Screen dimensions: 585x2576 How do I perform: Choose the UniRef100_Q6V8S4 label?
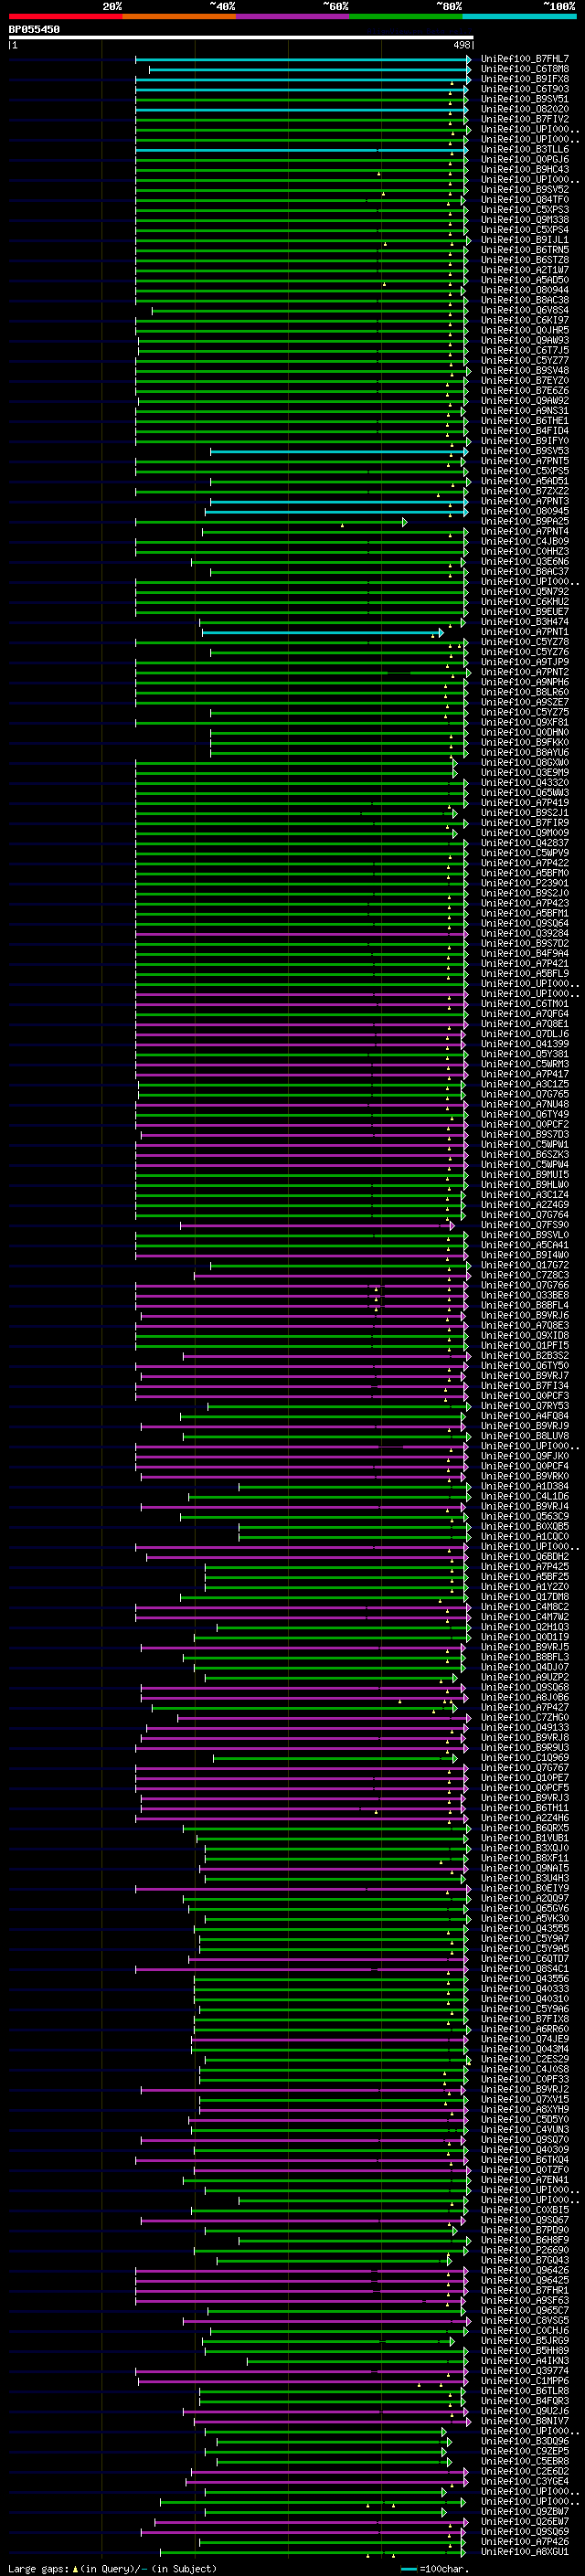[x=524, y=310]
